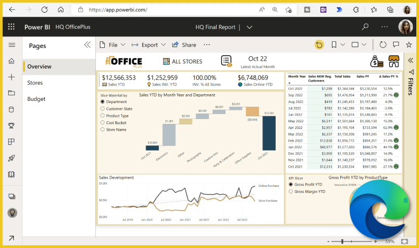The height and width of the screenshot is (248, 419).
Task: Click the ALL STORES button
Action: [182, 61]
